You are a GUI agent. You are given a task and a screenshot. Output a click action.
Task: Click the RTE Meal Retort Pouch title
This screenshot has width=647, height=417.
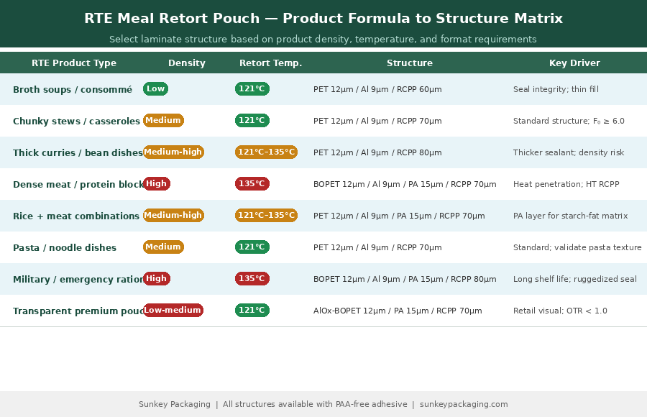(323, 19)
